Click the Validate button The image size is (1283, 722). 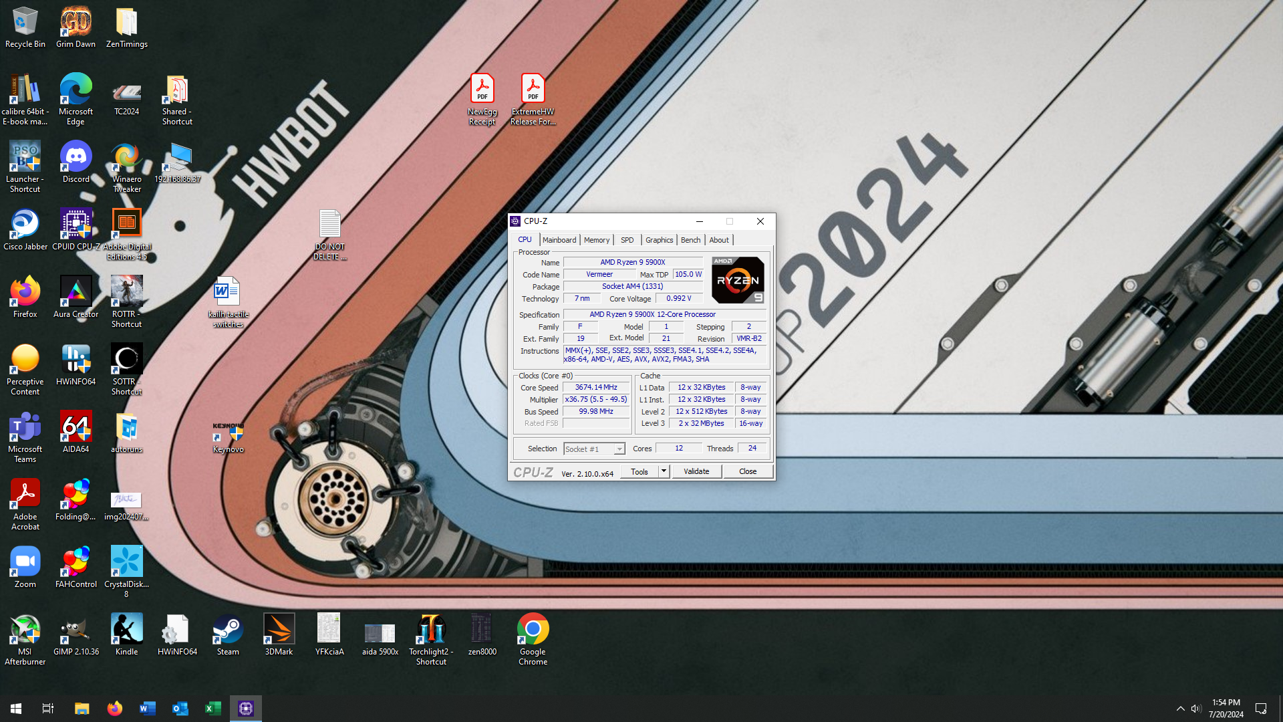click(696, 471)
